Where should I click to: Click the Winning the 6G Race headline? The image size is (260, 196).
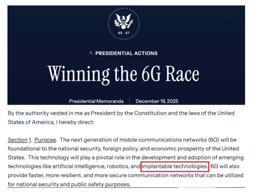[x=123, y=74]
